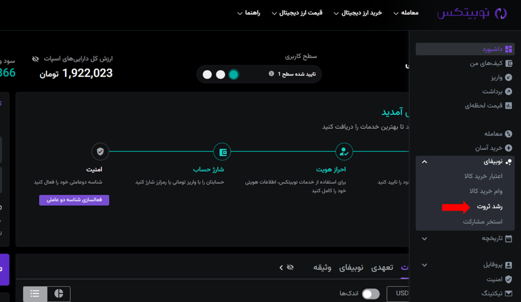Image resolution: width=521 pixels, height=302 pixels.
Task: Click فعالسازی شناسه دو عاملی button
Action: click(x=74, y=200)
